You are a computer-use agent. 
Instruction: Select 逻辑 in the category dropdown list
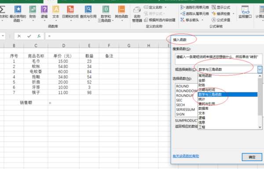227,118
